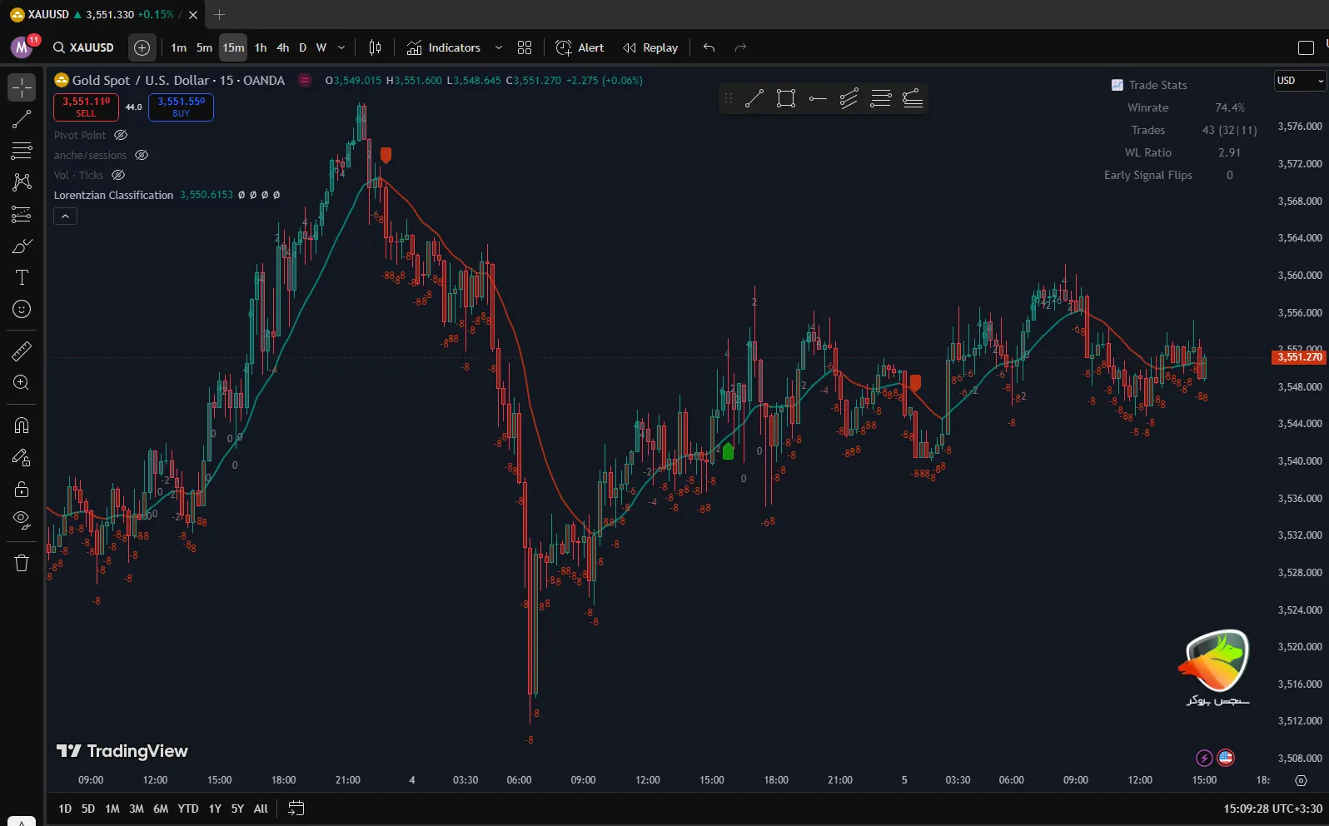Click the red sell signal marker on chart

pyautogui.click(x=386, y=155)
